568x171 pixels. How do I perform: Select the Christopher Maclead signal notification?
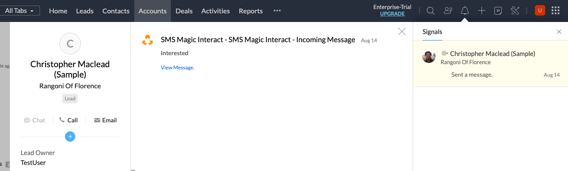491,64
